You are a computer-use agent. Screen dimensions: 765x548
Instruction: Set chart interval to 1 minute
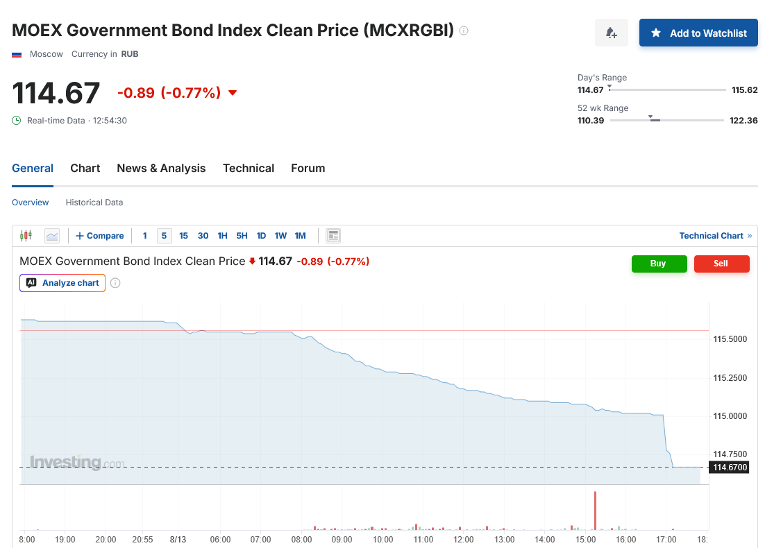coord(145,236)
